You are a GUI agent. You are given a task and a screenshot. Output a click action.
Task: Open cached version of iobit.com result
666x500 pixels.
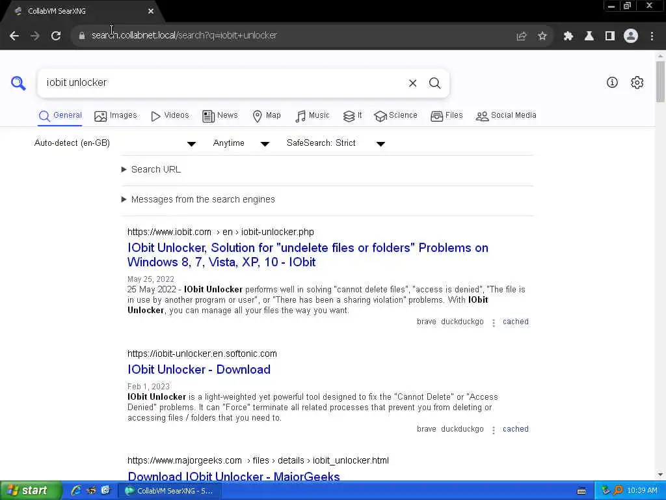(x=516, y=322)
